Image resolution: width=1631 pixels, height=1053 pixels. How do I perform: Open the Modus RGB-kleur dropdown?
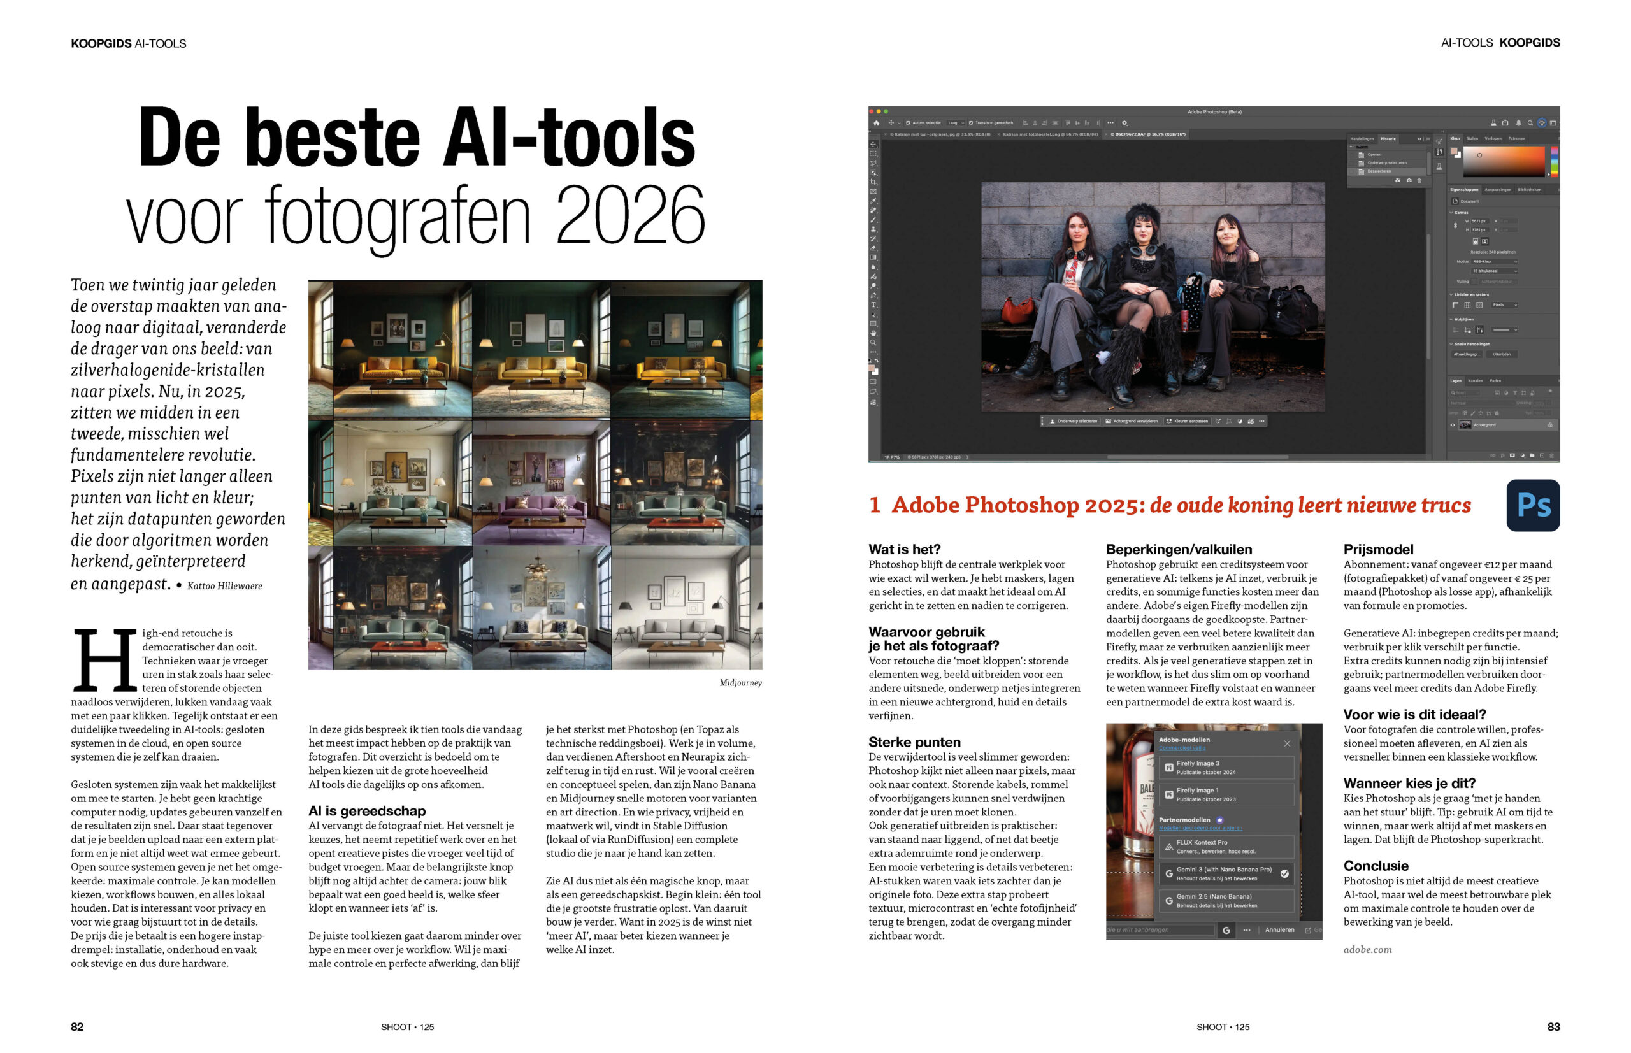click(1495, 262)
